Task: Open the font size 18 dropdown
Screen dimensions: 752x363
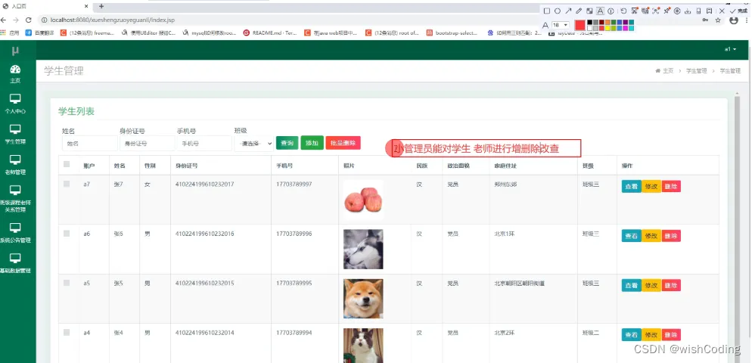Action: [x=560, y=25]
